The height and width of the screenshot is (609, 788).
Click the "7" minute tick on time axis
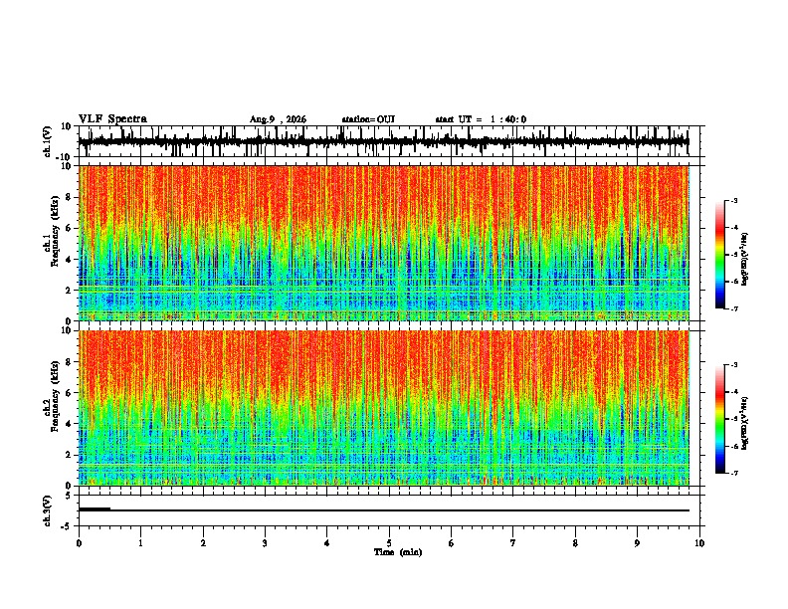pyautogui.click(x=513, y=543)
